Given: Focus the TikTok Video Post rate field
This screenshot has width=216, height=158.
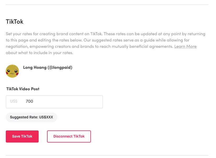Looking at the screenshot, I should click(x=54, y=102).
